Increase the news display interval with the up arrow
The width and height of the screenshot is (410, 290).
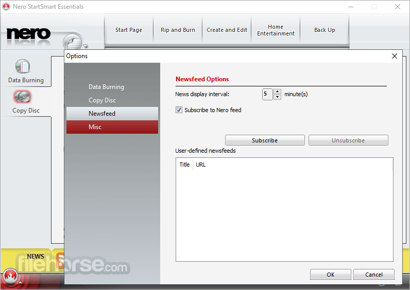(x=277, y=92)
